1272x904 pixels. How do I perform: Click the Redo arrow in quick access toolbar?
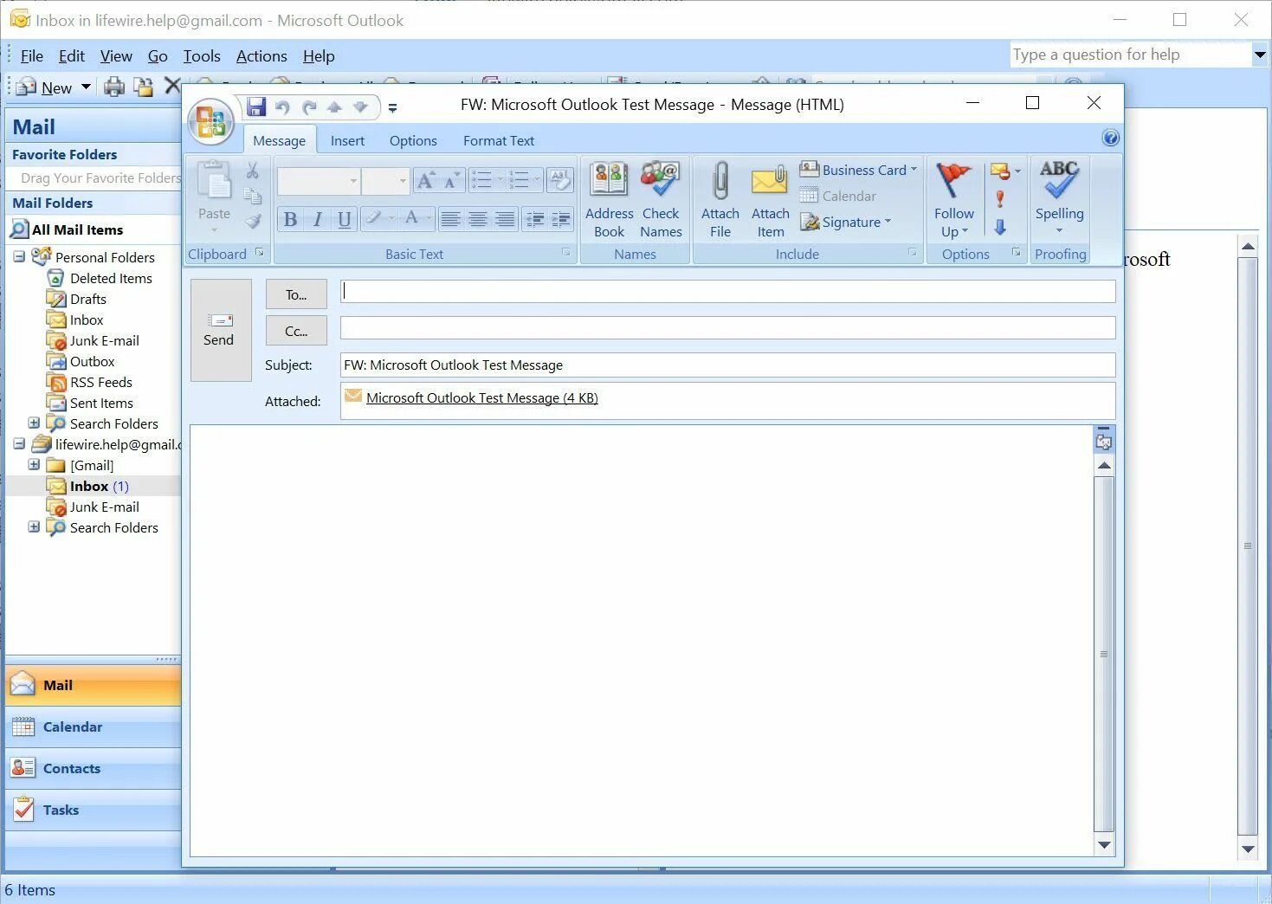coord(309,107)
